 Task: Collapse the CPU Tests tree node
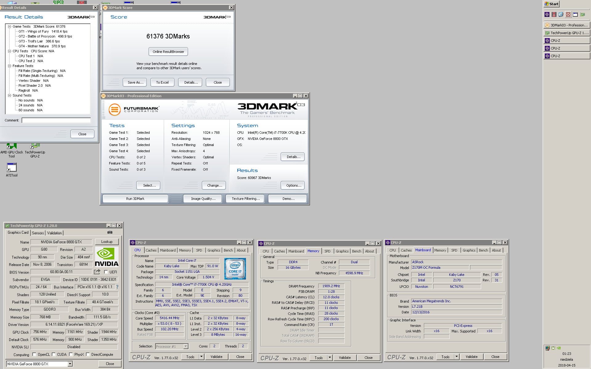[x=9, y=51]
